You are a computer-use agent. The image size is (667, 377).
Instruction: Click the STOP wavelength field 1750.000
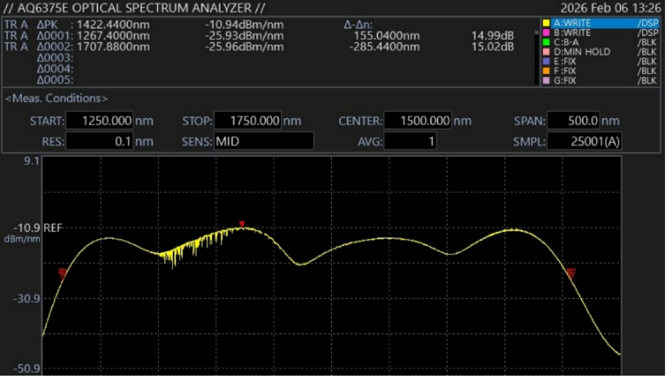(x=247, y=121)
